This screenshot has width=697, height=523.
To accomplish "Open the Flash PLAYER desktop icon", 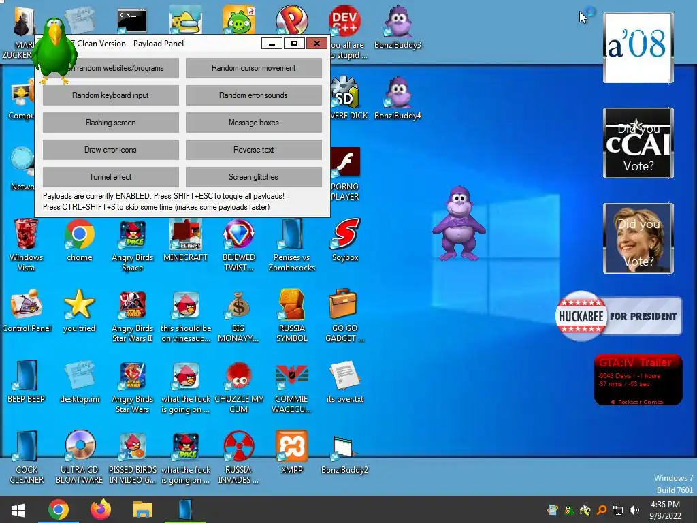I will (345, 174).
